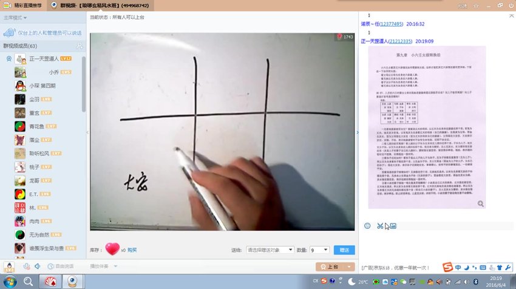
Task: Open the 播放伴奏 dropdown
Action: pos(104,266)
